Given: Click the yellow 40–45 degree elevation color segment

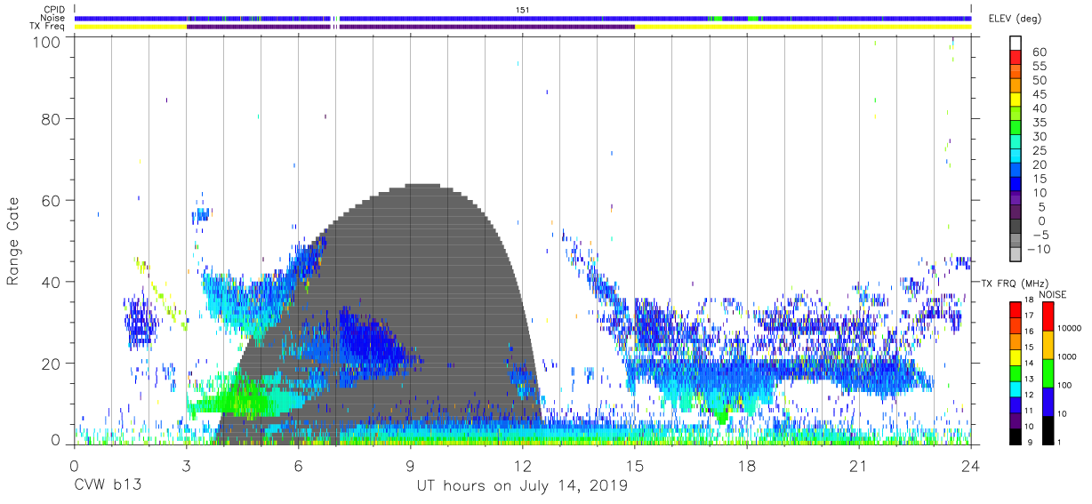Looking at the screenshot, I should tap(1016, 101).
